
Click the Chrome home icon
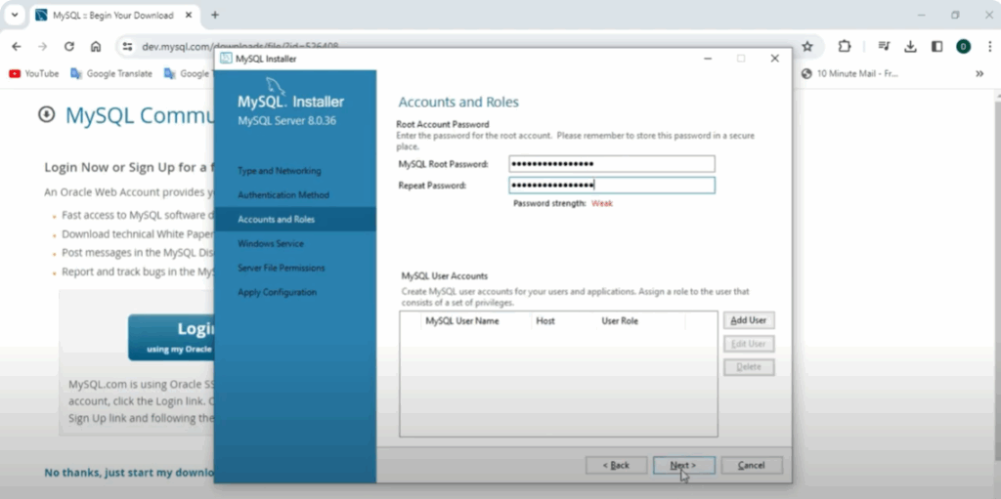(x=96, y=47)
